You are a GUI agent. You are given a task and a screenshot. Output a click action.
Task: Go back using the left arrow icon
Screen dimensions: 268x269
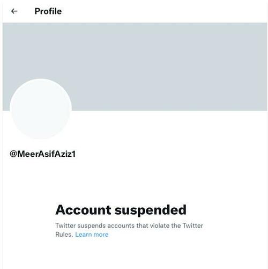point(14,11)
